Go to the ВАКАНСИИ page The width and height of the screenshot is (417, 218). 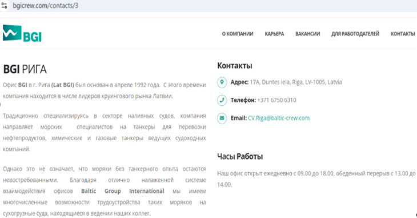click(x=307, y=34)
